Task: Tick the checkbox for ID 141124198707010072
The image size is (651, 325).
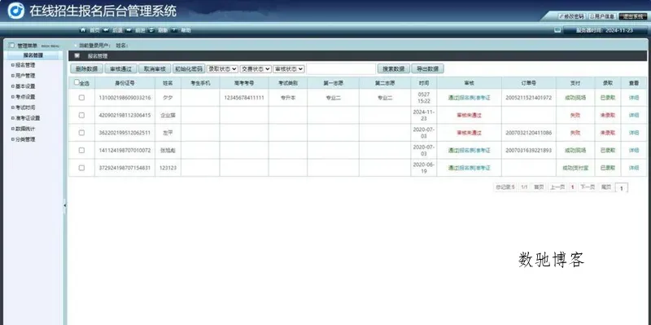Action: point(81,150)
